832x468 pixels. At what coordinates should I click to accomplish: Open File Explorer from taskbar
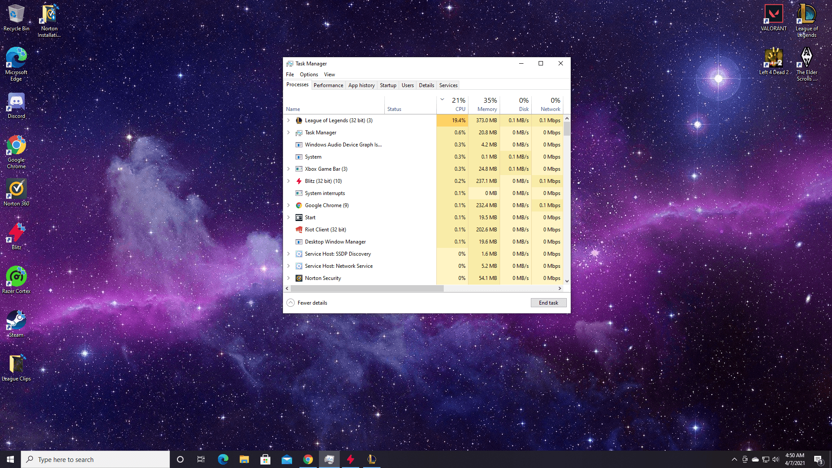coord(244,459)
